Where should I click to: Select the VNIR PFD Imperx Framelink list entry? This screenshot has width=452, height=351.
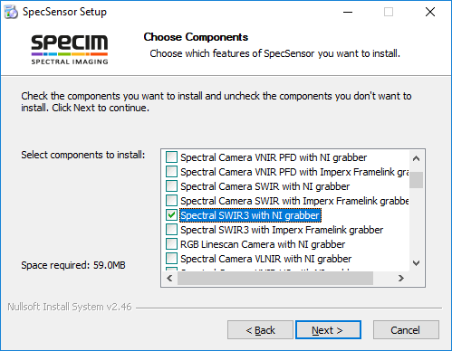(294, 172)
